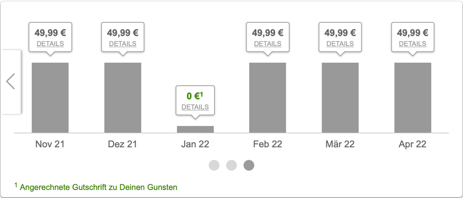
Task: Click the Feb 22 bar in chart
Action: click(267, 98)
